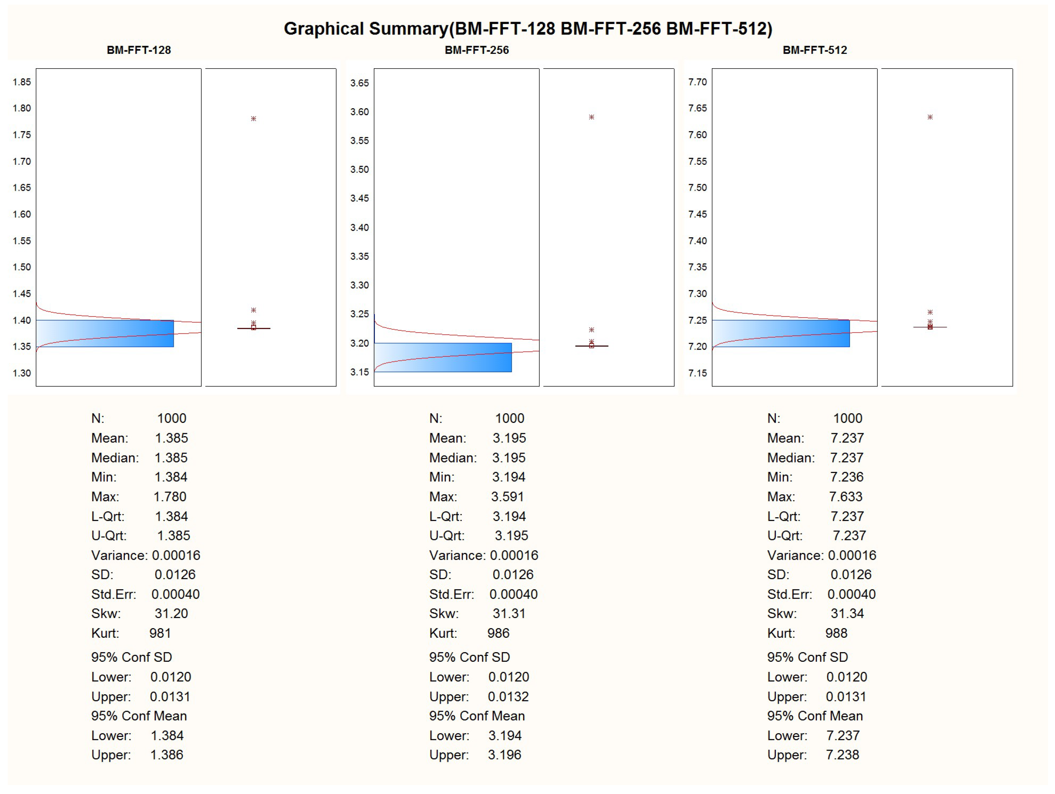The image size is (1055, 794).
Task: Click the outlier star near 1.42 in BM-FFT-128
Action: 254,310
